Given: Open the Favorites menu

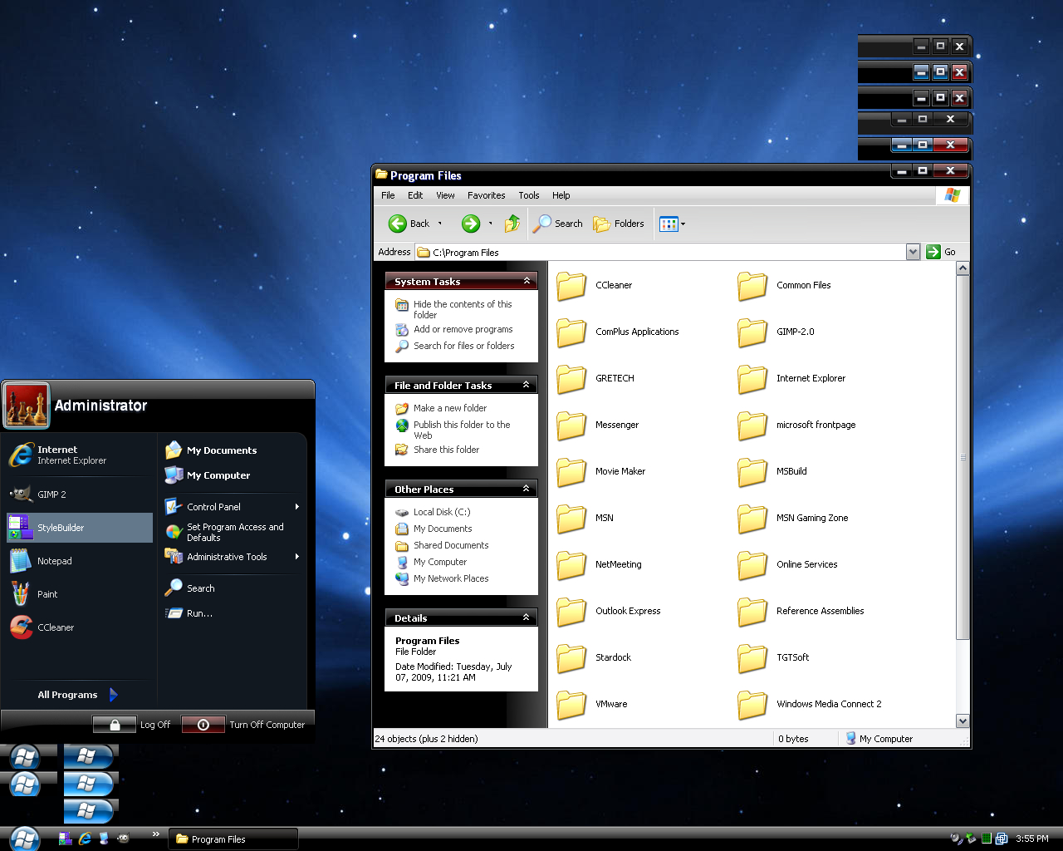Looking at the screenshot, I should pyautogui.click(x=486, y=195).
